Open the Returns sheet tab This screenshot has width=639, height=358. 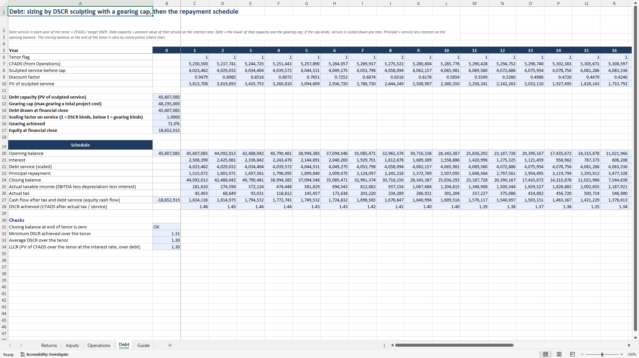click(x=49, y=345)
